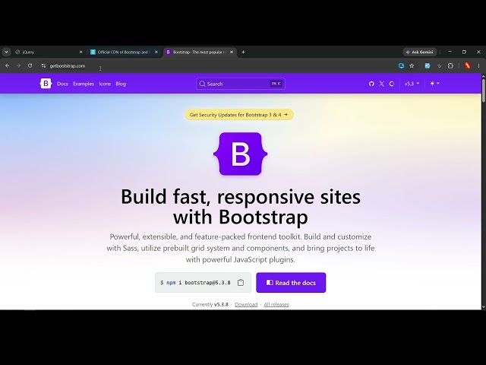Click the All releases link
The image size is (486, 365).
276,304
